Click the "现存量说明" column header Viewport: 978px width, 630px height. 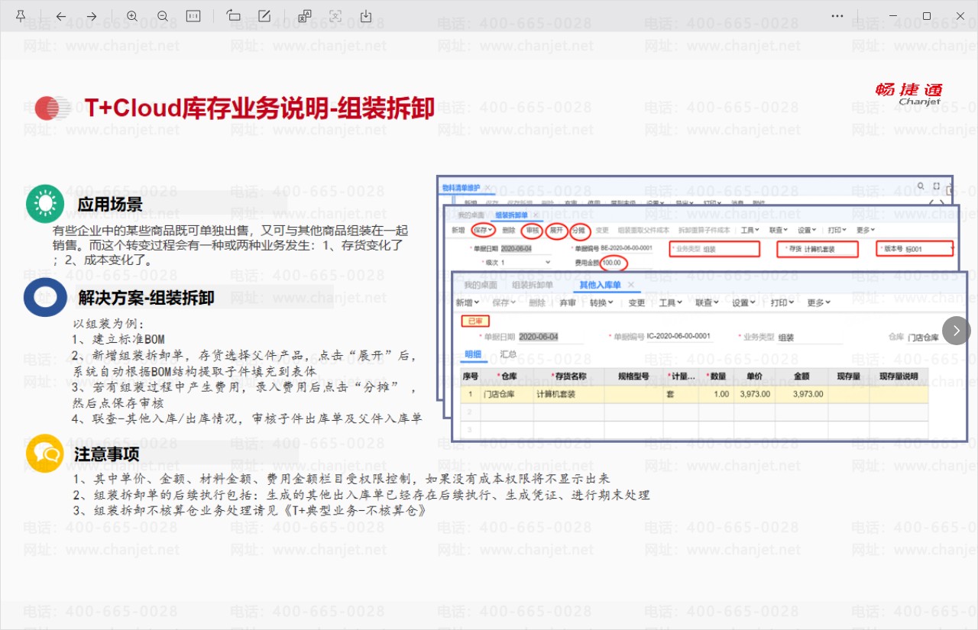click(899, 376)
